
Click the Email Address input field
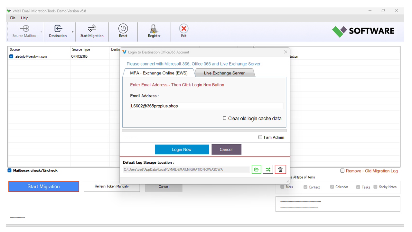click(x=206, y=106)
